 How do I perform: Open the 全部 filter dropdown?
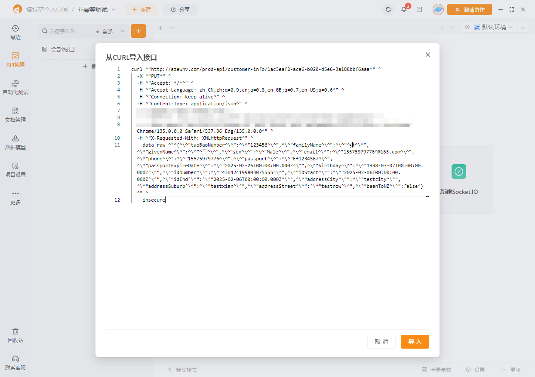click(111, 31)
